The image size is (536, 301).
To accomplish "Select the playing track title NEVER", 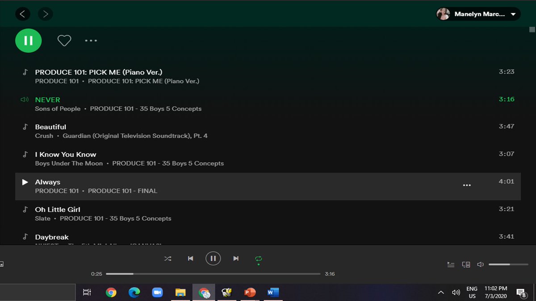I will tap(47, 100).
